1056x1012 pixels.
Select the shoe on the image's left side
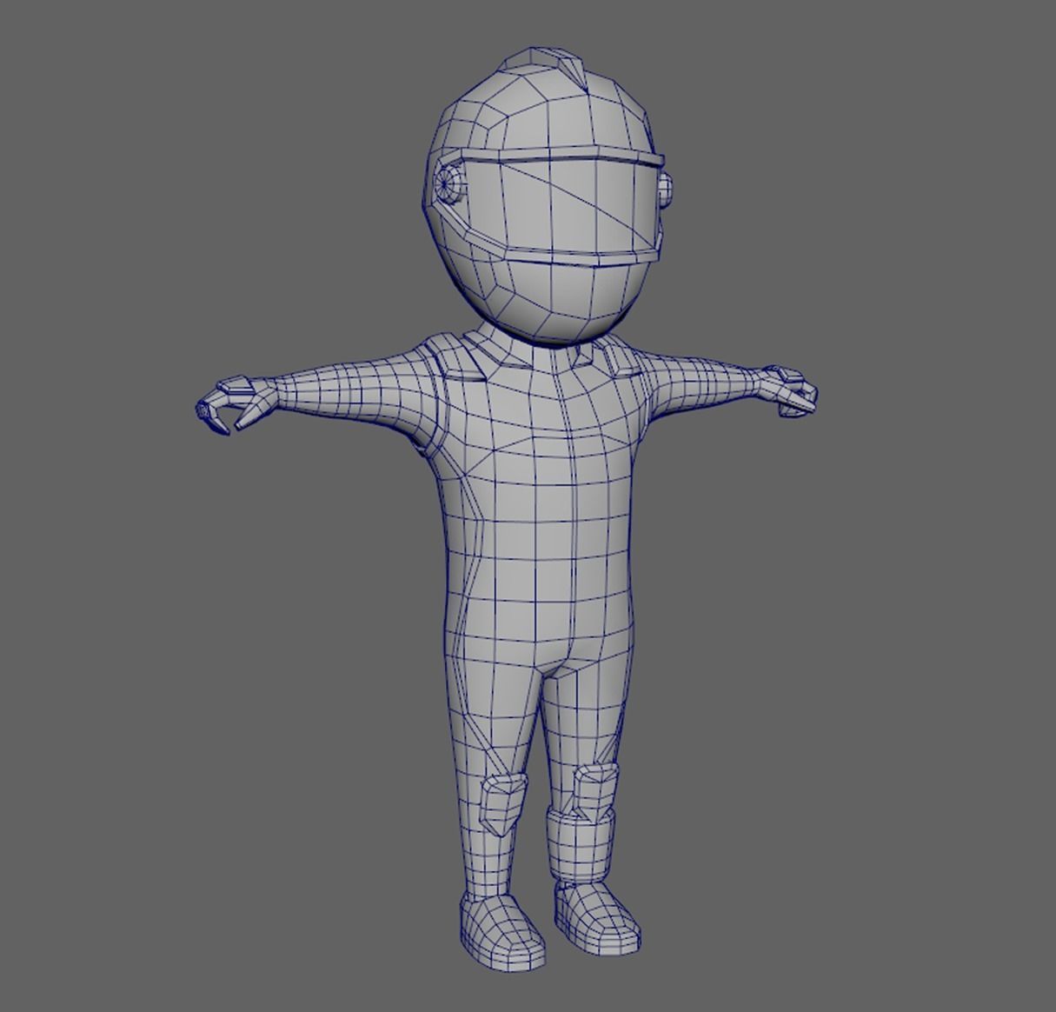(502, 932)
